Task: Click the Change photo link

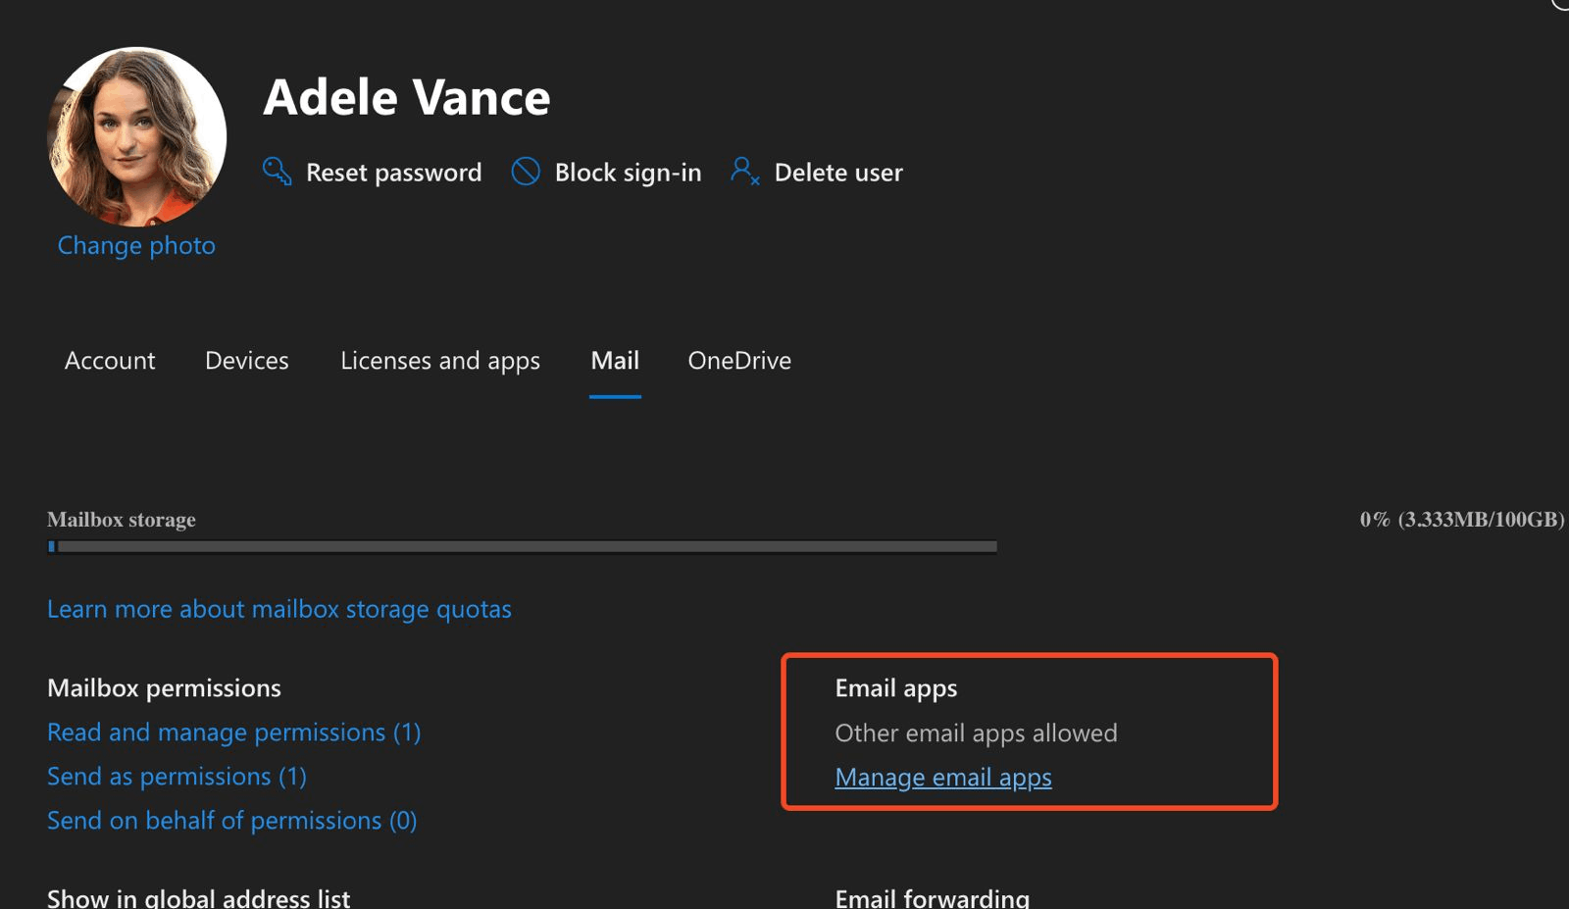Action: pos(136,245)
